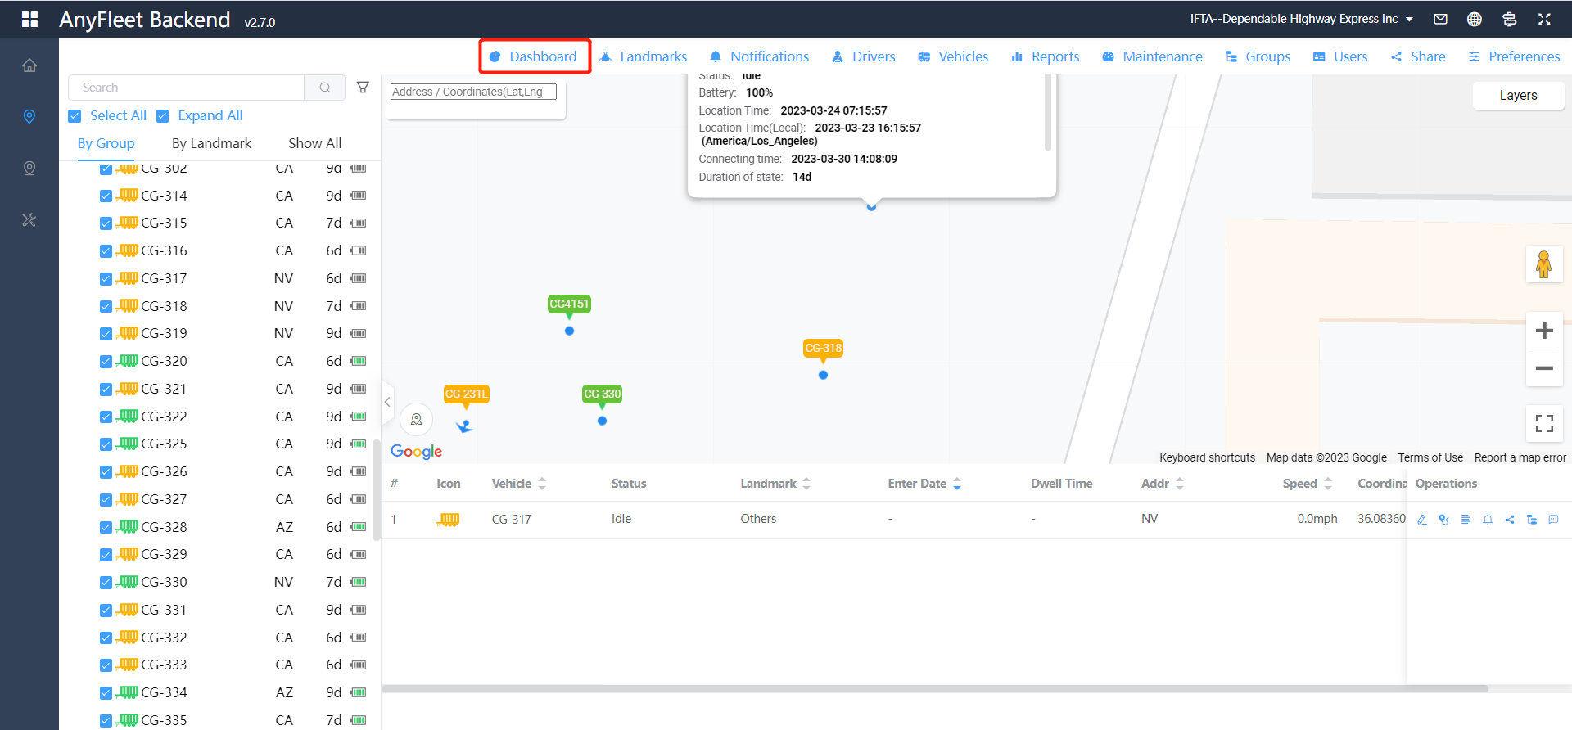Click the vehicle Search input field
Screen dimensions: 1572x730
pyautogui.click(x=187, y=88)
